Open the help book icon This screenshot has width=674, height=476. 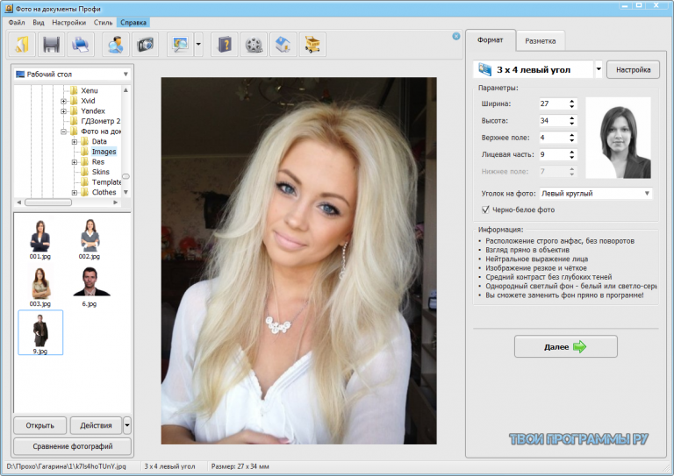[225, 44]
